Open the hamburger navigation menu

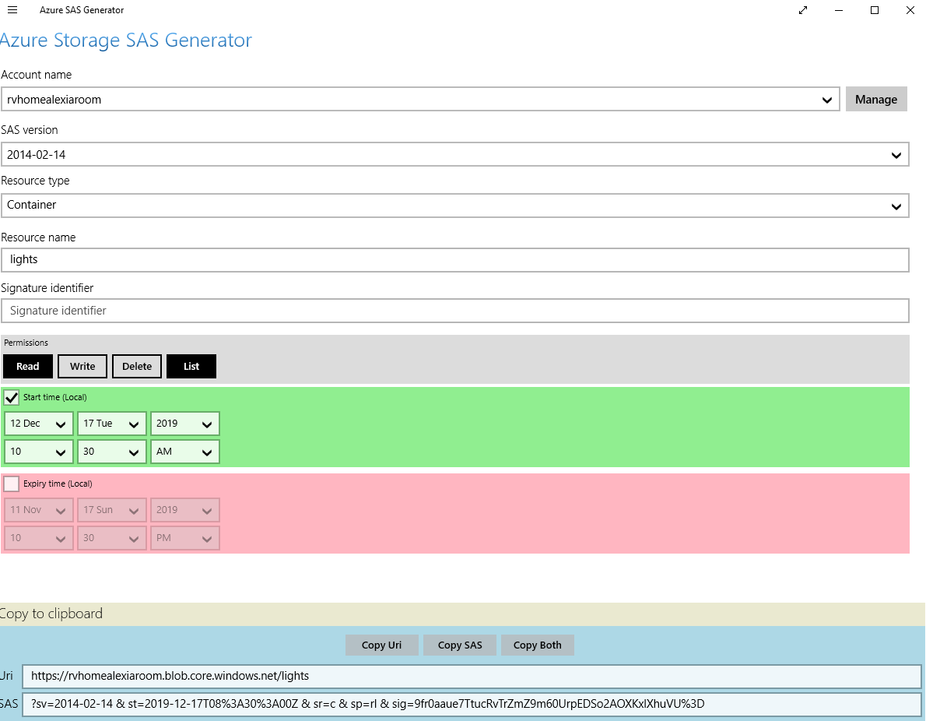pyautogui.click(x=12, y=10)
